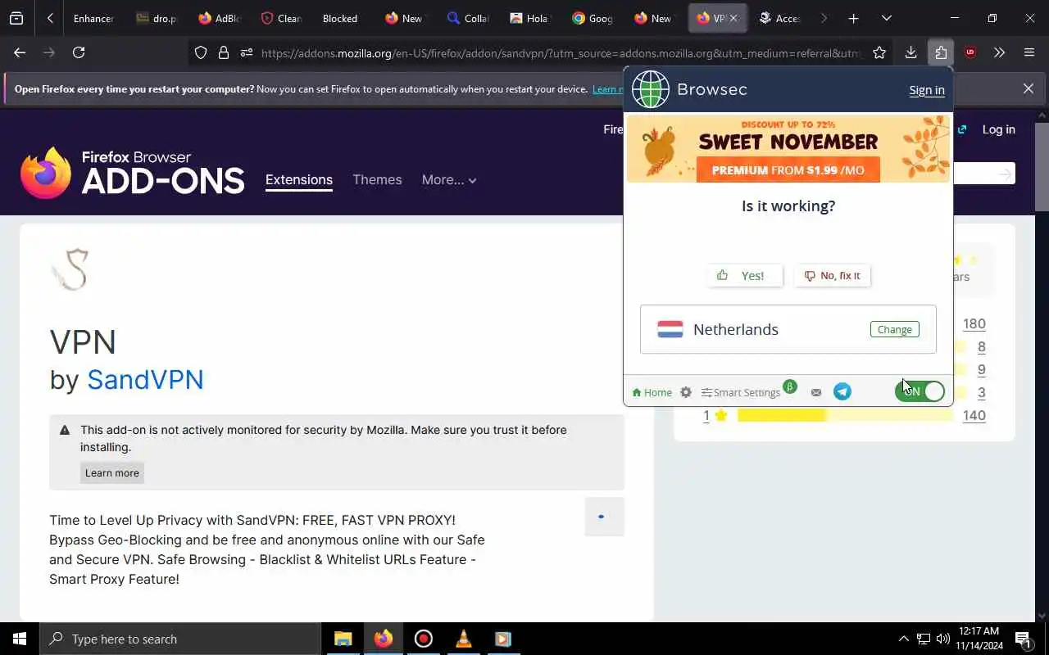Open the Firefox application menu
1049x655 pixels.
pyautogui.click(x=1029, y=52)
